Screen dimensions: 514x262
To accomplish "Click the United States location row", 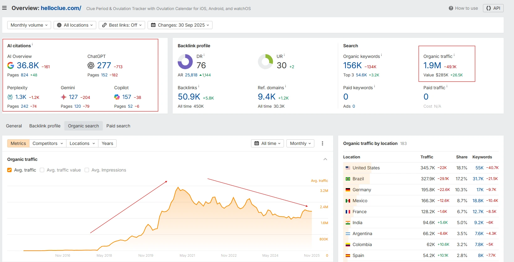I will tap(366, 168).
